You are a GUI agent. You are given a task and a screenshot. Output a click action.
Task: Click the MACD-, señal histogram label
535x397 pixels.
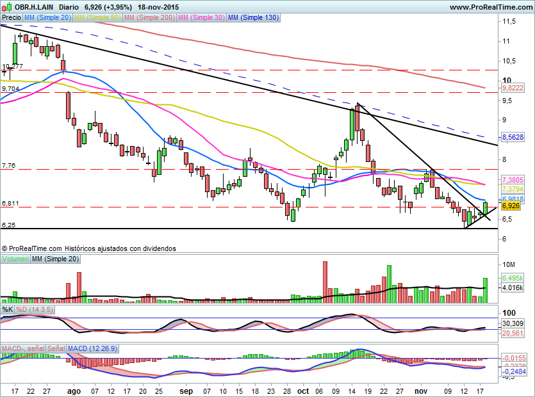coord(22,348)
